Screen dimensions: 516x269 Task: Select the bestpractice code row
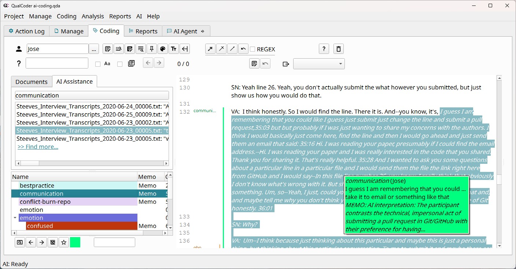point(78,185)
